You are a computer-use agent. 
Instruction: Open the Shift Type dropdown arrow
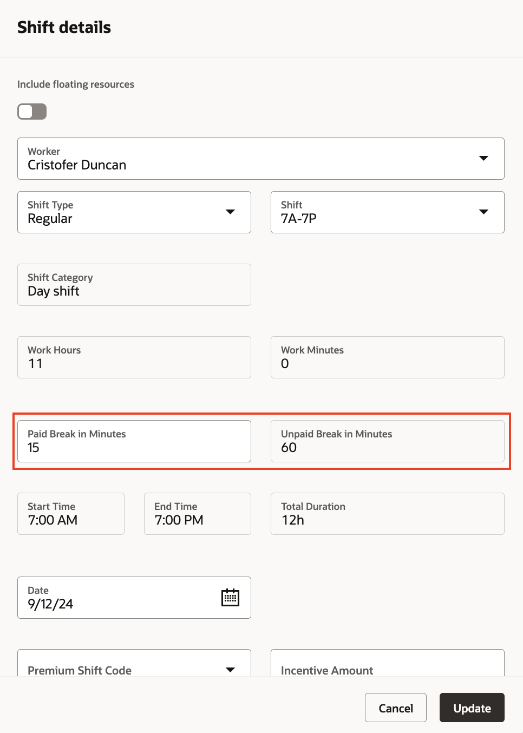click(x=230, y=212)
